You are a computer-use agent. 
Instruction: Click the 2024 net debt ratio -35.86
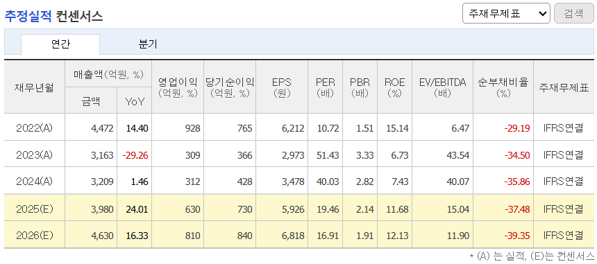coord(517,182)
